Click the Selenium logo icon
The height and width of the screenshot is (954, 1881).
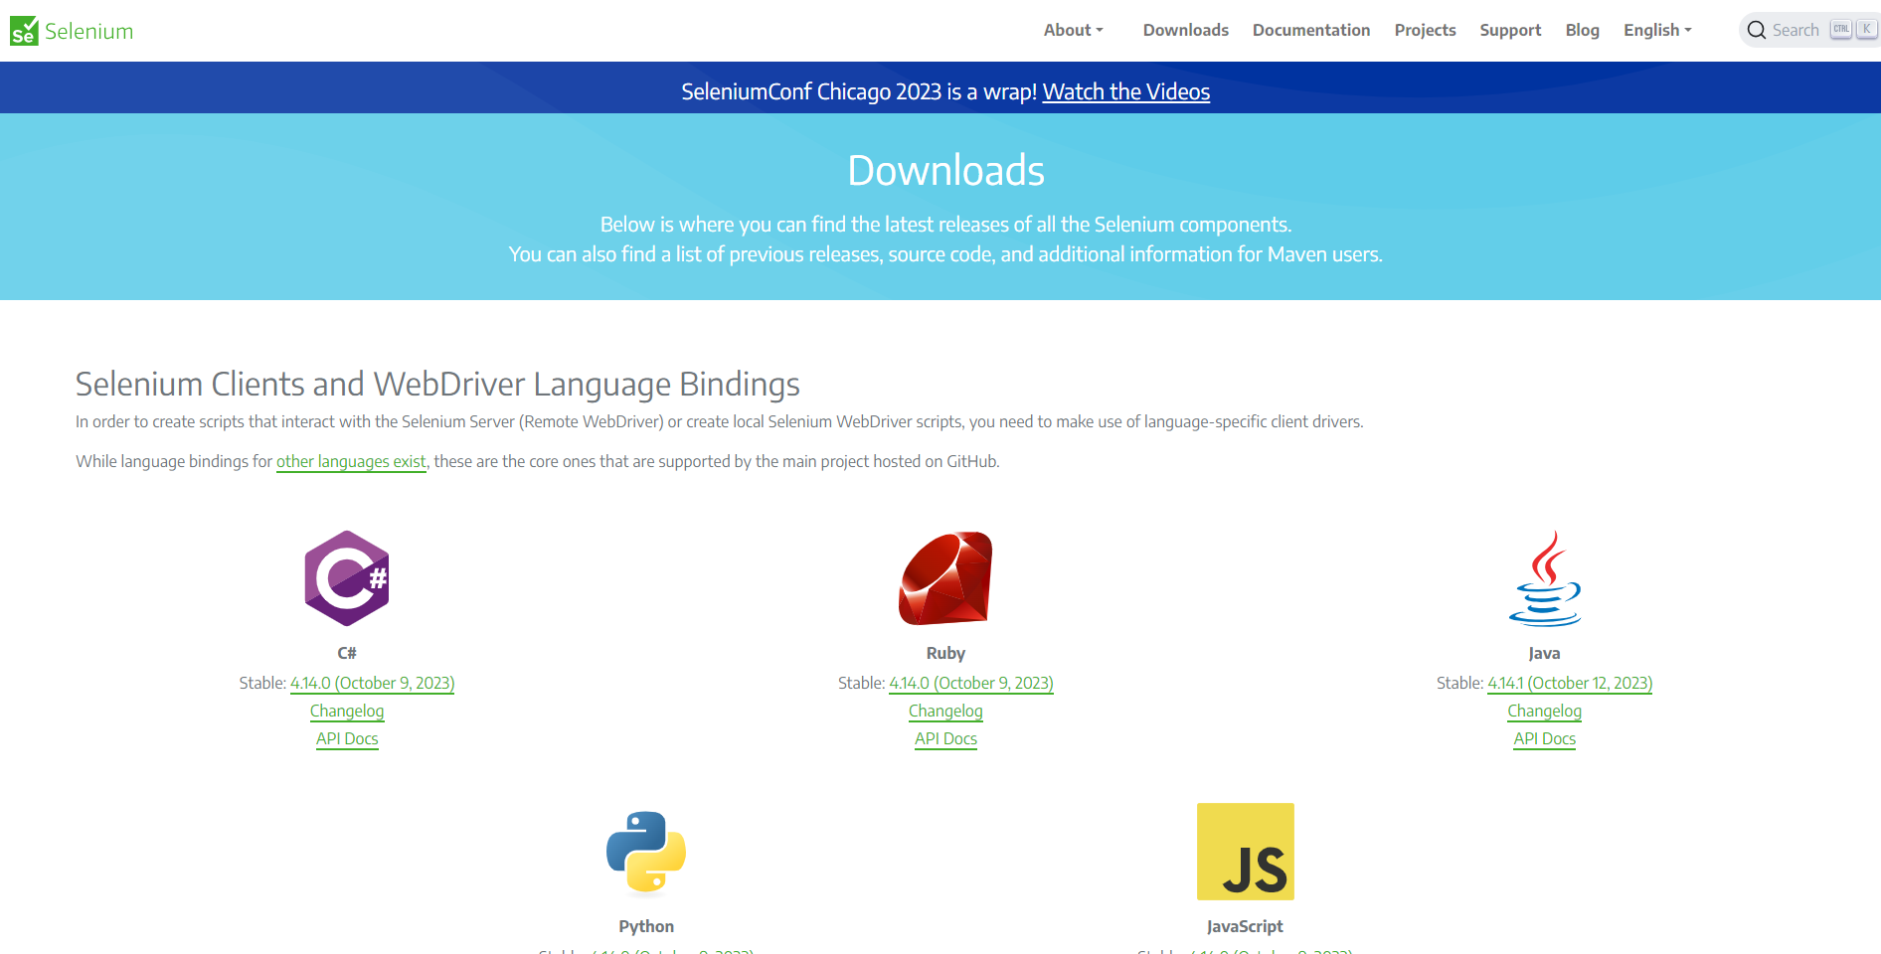24,31
